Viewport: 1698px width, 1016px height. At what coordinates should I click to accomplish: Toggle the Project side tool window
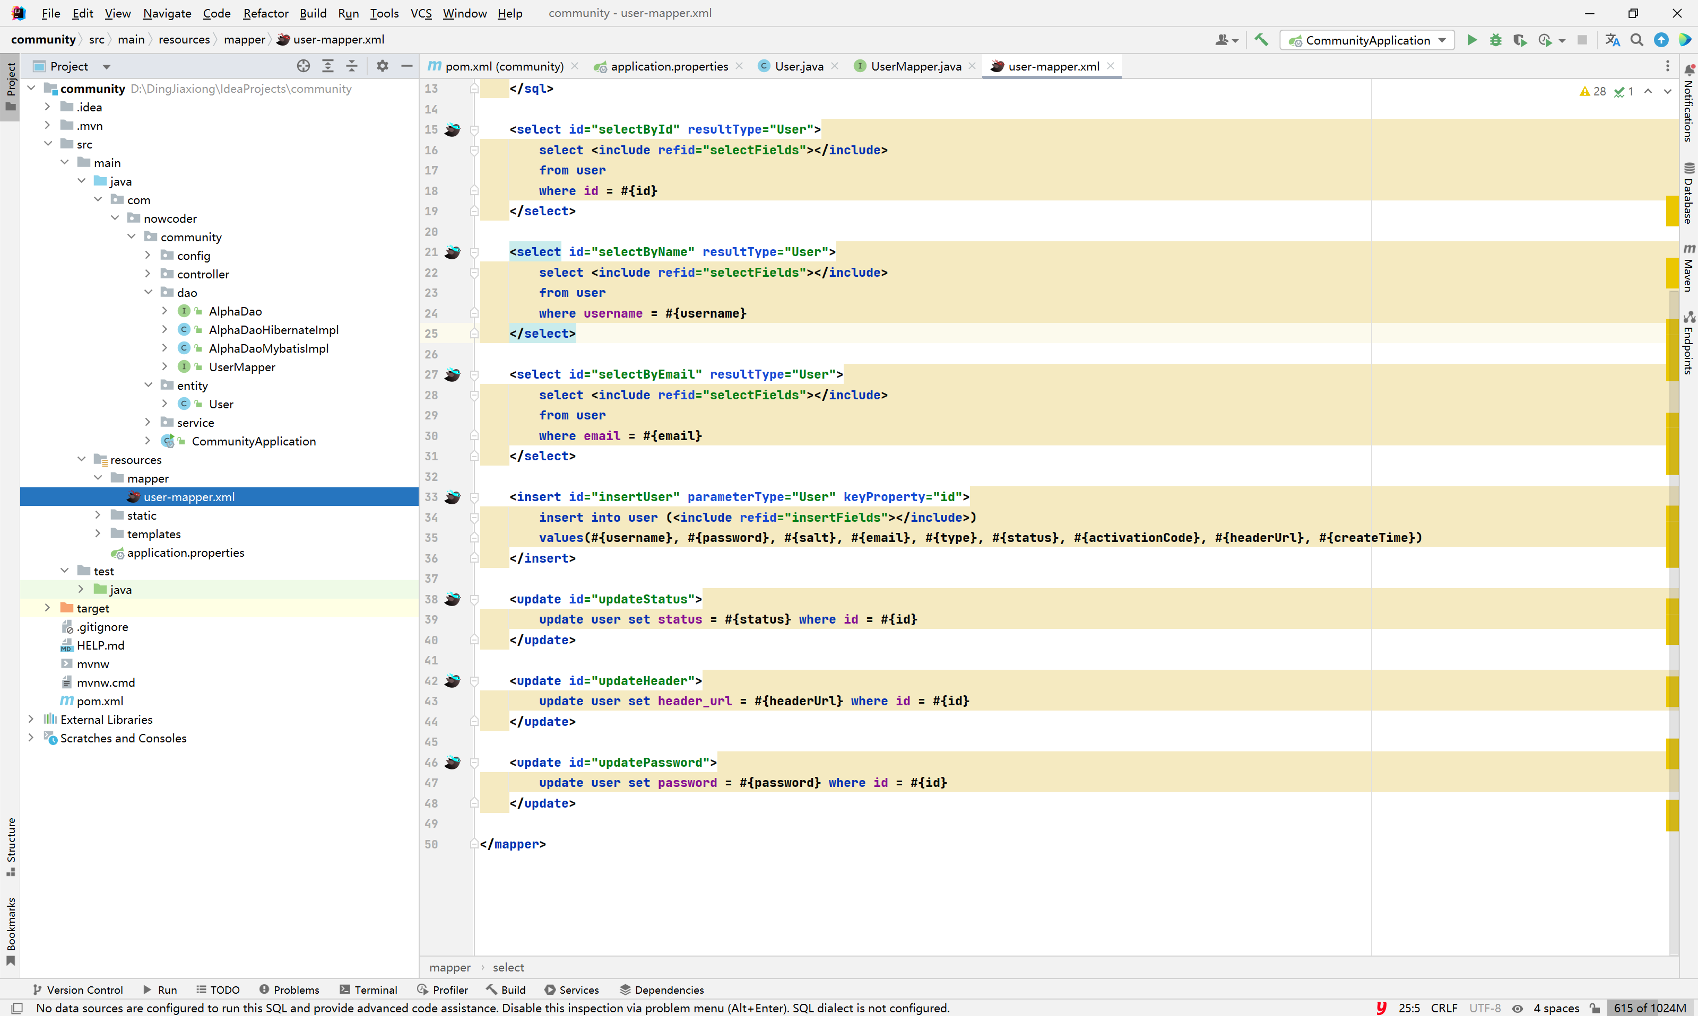(10, 87)
